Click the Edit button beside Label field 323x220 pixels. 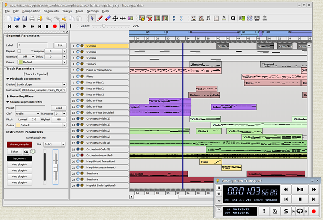pyautogui.click(x=60, y=45)
